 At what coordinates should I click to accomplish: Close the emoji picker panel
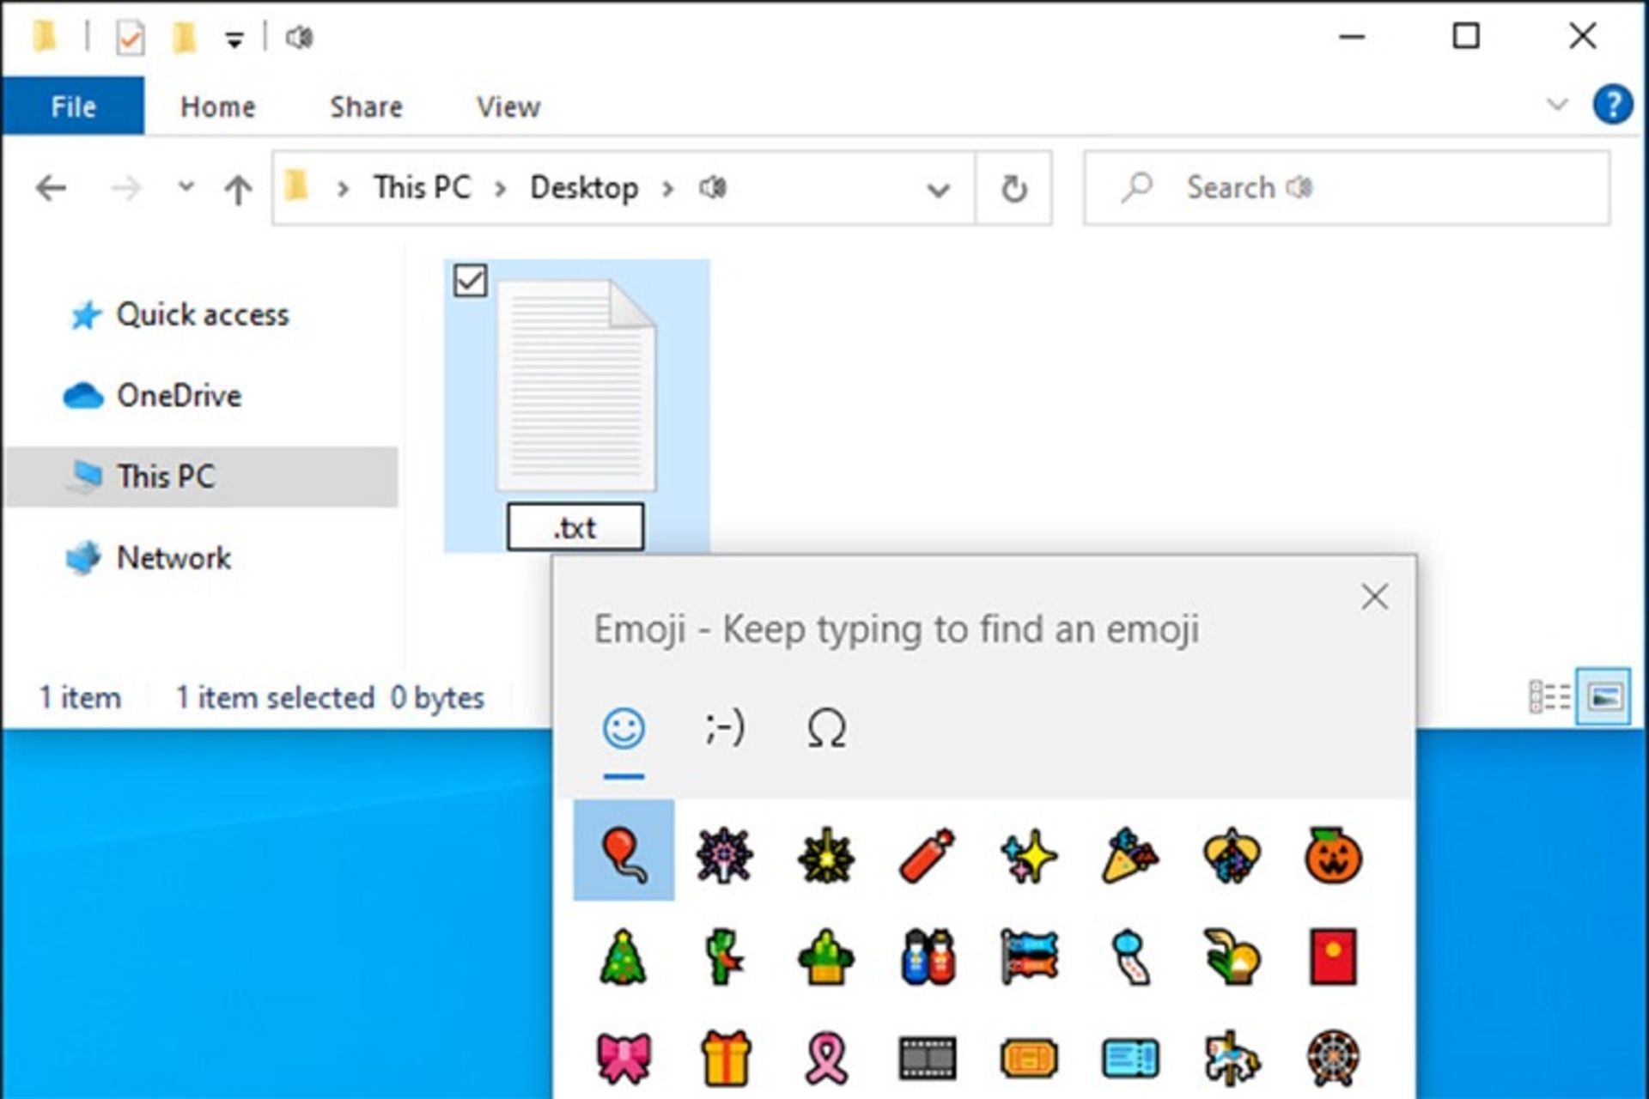coord(1375,597)
